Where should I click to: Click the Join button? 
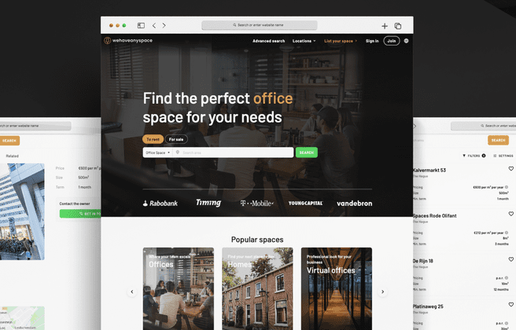[391, 41]
